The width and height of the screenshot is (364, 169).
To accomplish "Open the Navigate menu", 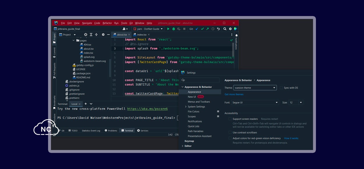I will point(87,23).
